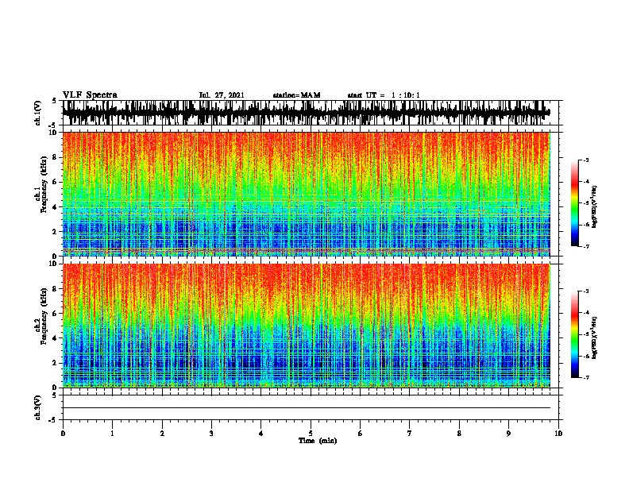Click the "7" tick label on the time axis

[x=410, y=434]
